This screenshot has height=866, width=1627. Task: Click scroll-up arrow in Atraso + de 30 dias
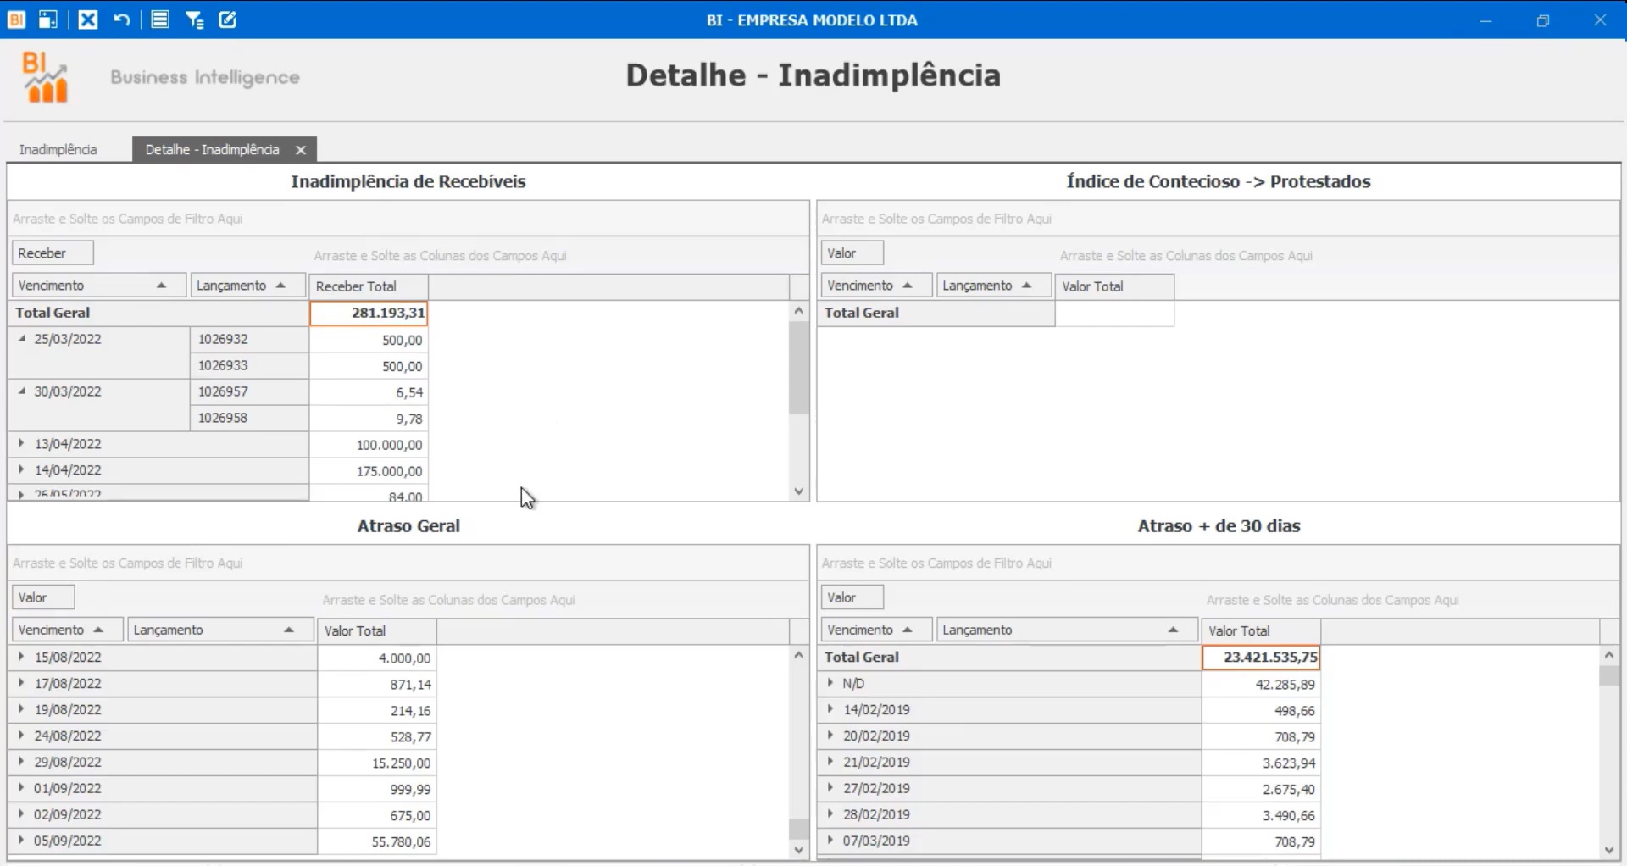tap(1609, 655)
